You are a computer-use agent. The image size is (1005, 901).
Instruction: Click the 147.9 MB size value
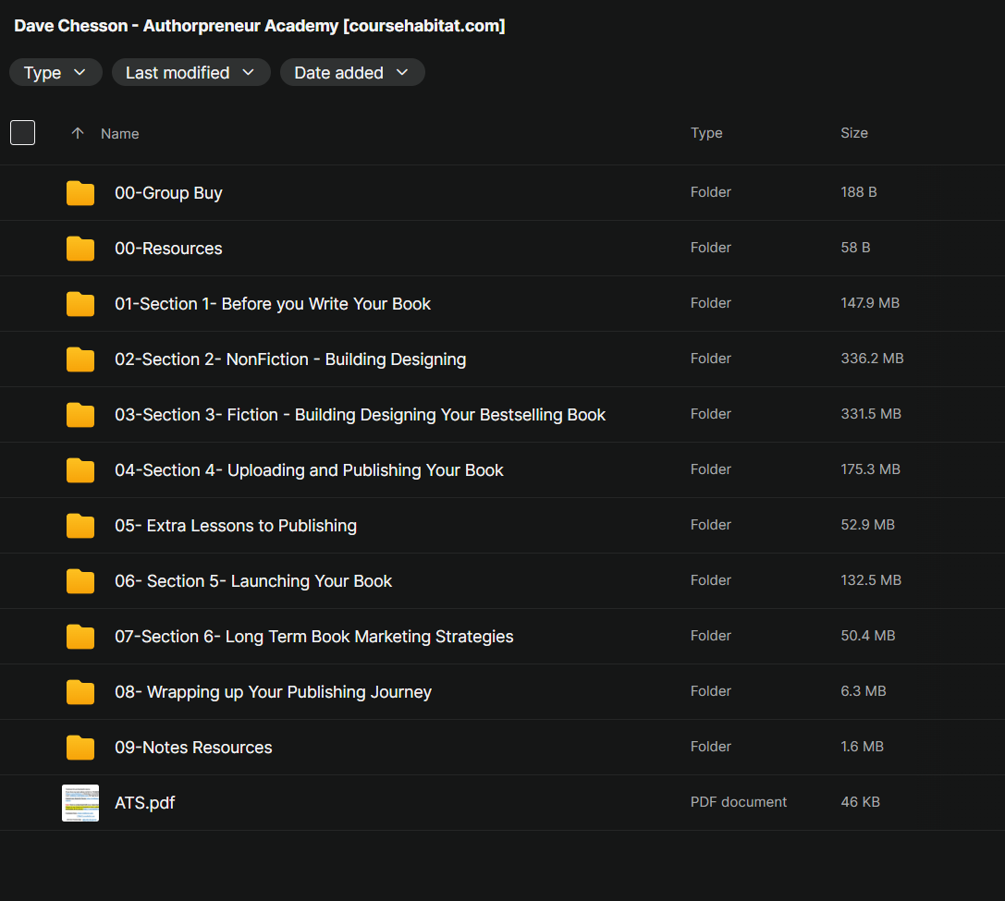pos(870,302)
